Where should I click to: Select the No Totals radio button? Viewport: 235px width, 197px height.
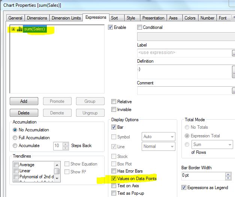click(x=187, y=127)
